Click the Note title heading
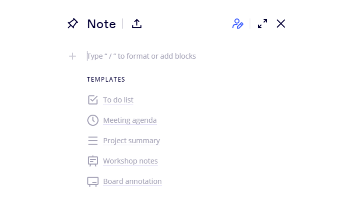Image resolution: width=356 pixels, height=206 pixels. (x=101, y=24)
